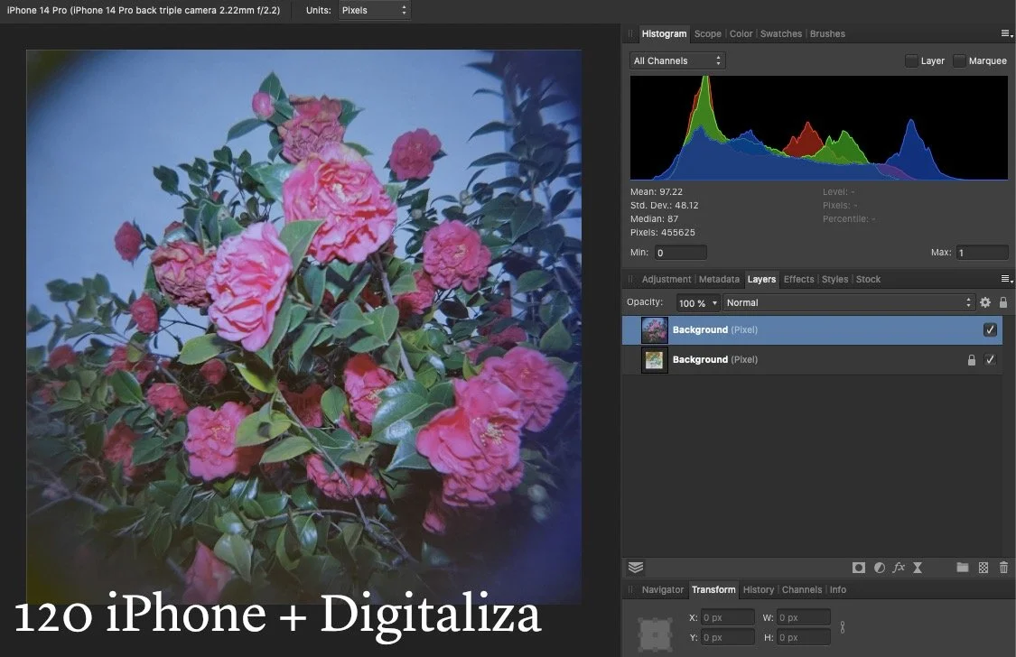Click the X position field in Transform
Screen dimensions: 1016x657
[728, 617]
